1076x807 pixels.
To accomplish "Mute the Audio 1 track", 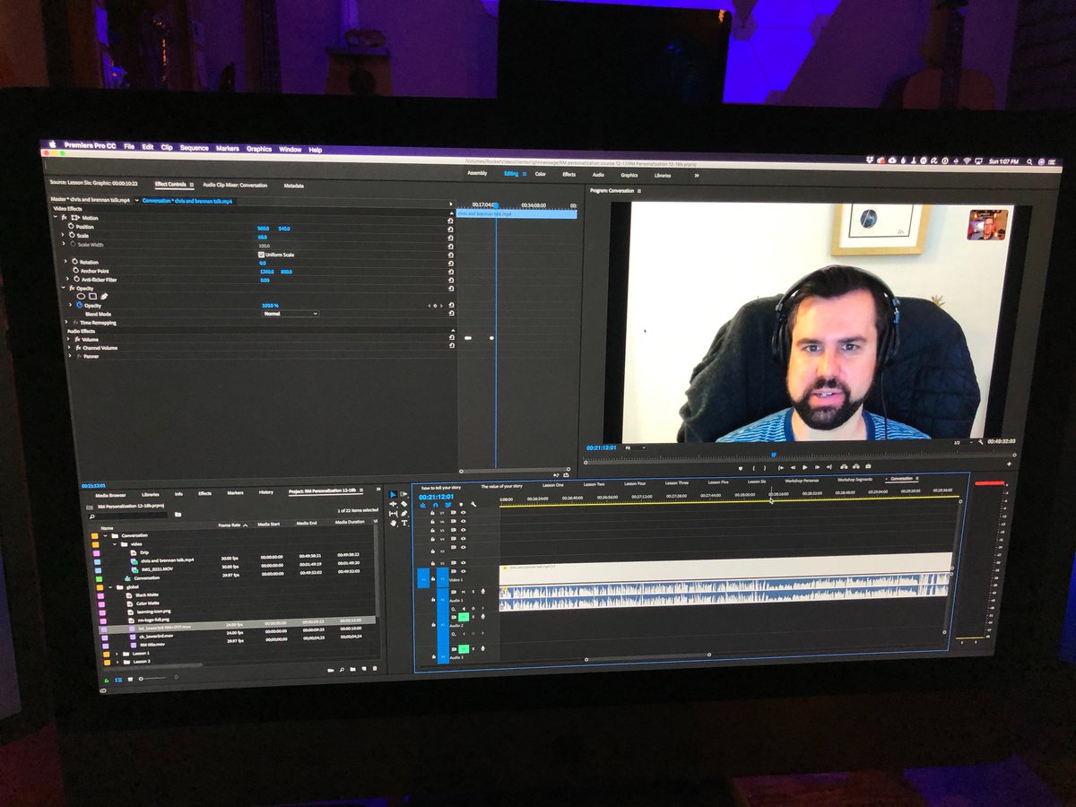I will tap(464, 592).
